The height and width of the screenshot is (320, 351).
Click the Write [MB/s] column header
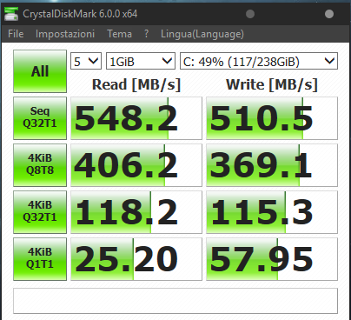tap(272, 84)
